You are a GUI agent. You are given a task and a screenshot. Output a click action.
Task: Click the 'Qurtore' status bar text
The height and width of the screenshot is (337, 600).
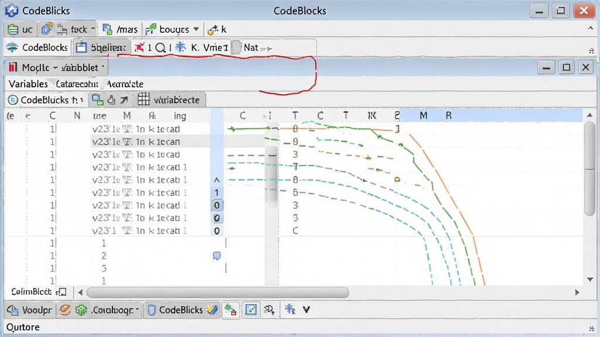[23, 328]
